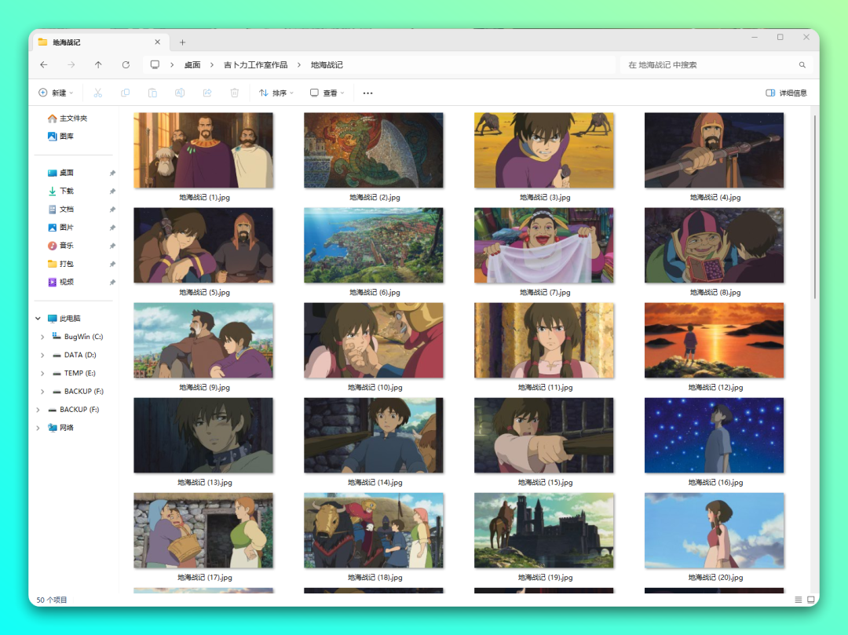Click 地海战记 breadcrumb segment
848x635 pixels.
[327, 65]
